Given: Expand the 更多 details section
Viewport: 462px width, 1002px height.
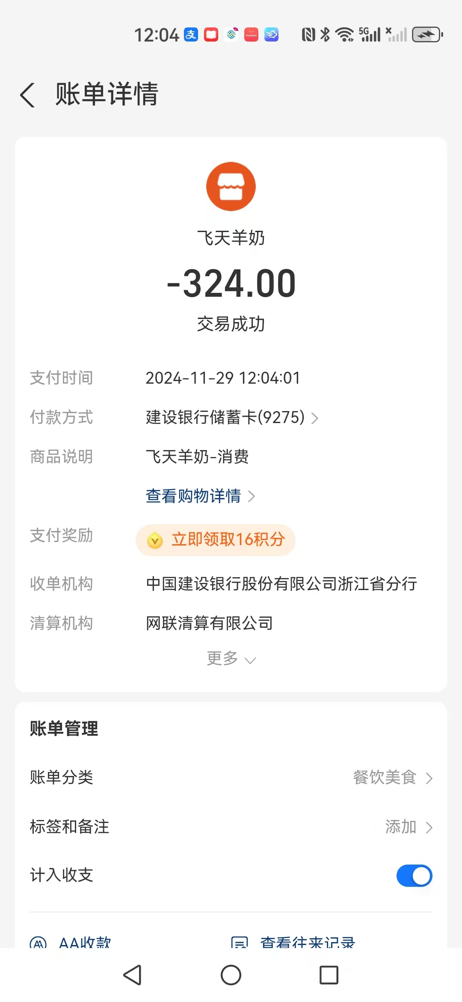Looking at the screenshot, I should pyautogui.click(x=231, y=659).
